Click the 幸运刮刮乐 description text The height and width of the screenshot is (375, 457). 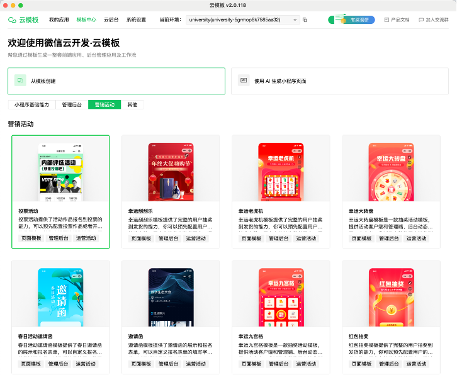170,223
